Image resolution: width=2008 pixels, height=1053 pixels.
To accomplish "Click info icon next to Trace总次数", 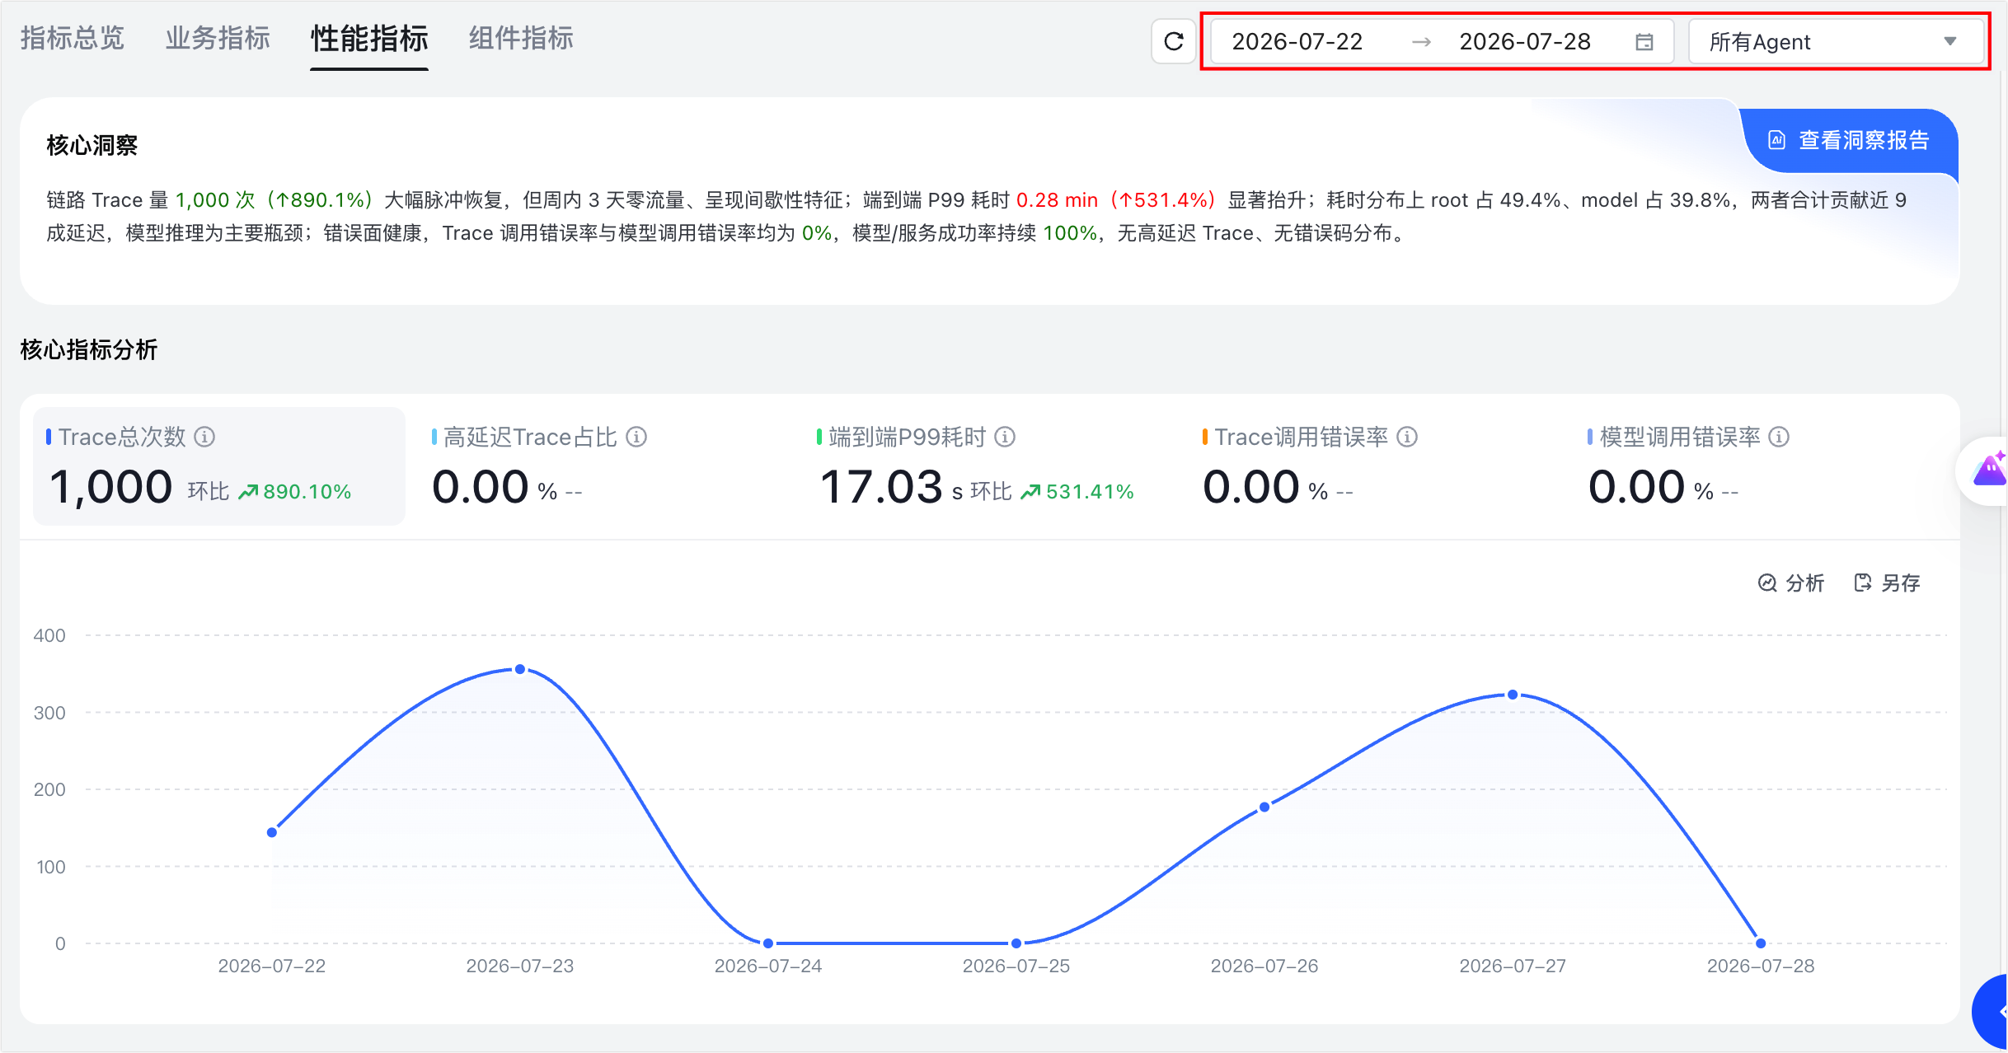I will coord(204,437).
